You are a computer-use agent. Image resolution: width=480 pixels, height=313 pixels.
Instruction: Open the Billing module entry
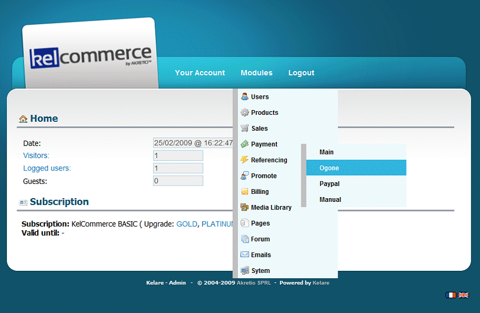point(260,192)
